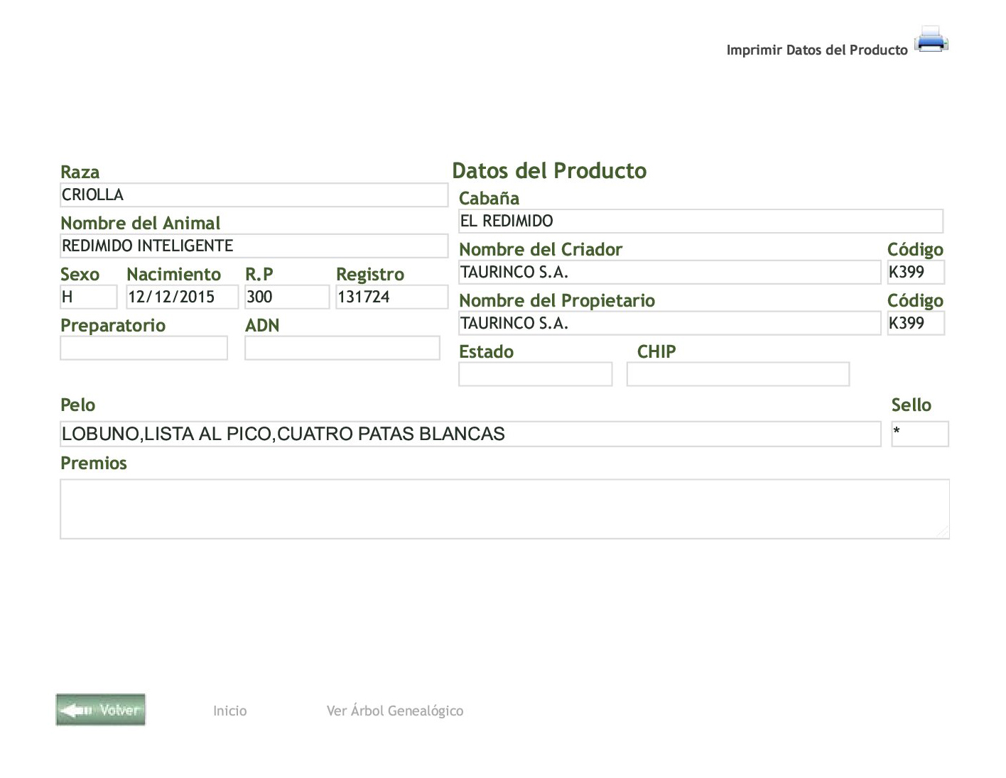
Task: Click the green Volver back button
Action: pos(101,710)
